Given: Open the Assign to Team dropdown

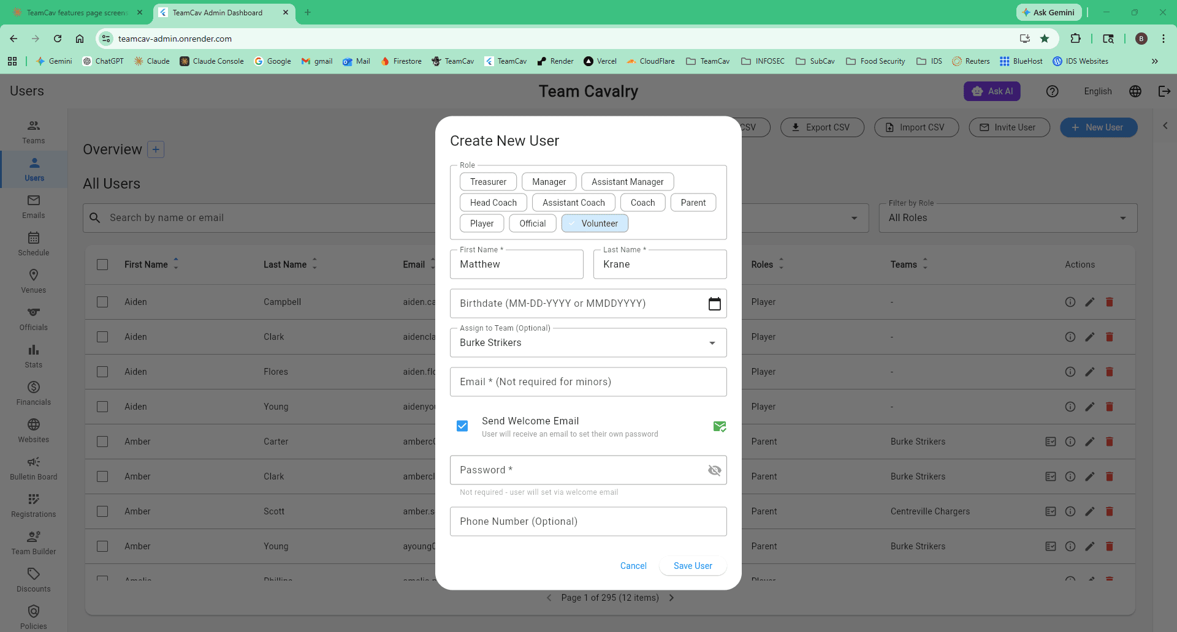Looking at the screenshot, I should click(588, 343).
